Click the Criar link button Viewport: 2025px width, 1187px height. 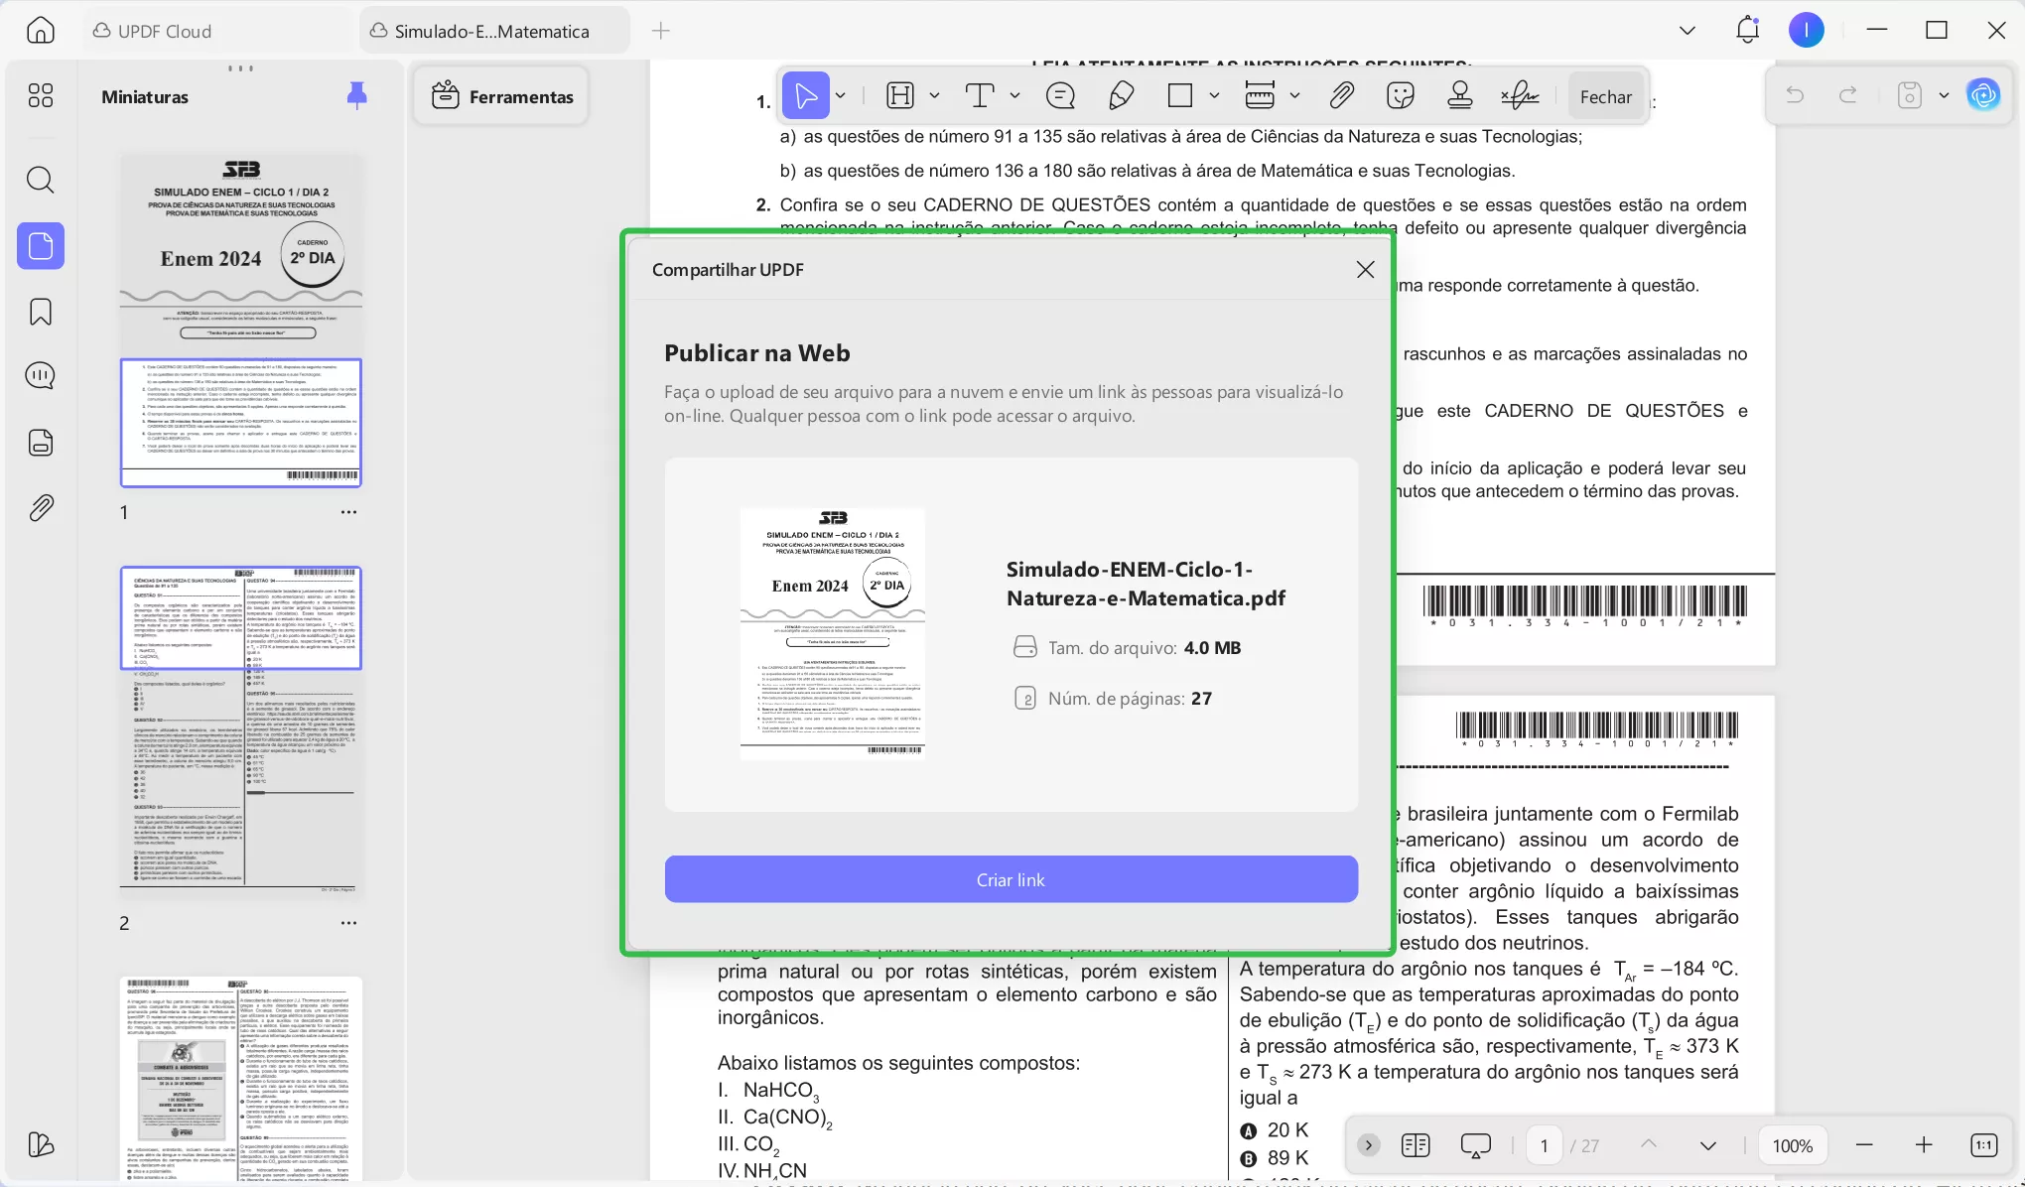pyautogui.click(x=1011, y=879)
